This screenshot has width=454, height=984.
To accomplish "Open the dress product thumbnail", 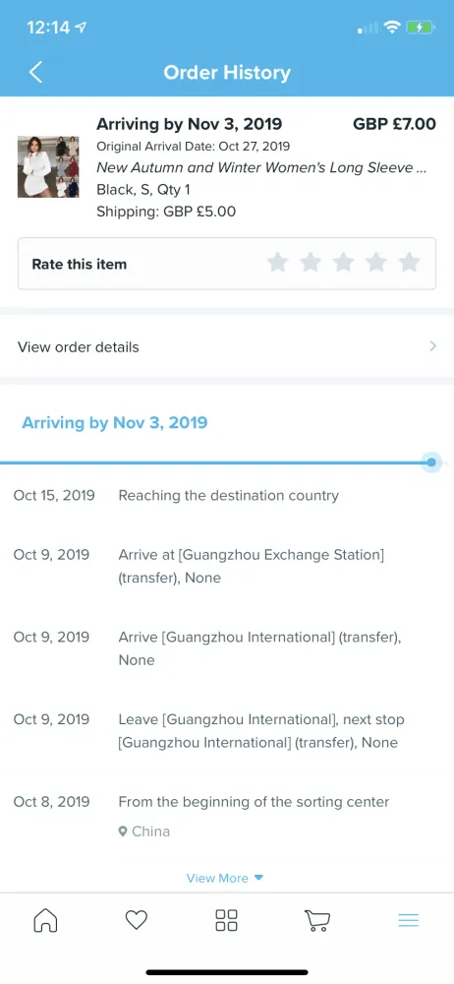I will (48, 167).
